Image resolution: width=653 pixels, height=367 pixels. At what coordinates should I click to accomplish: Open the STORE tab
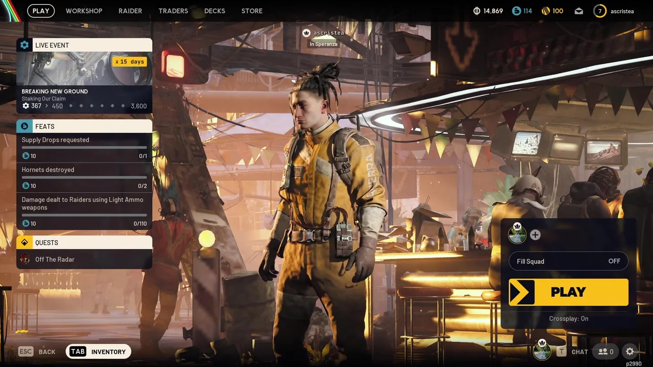(252, 11)
